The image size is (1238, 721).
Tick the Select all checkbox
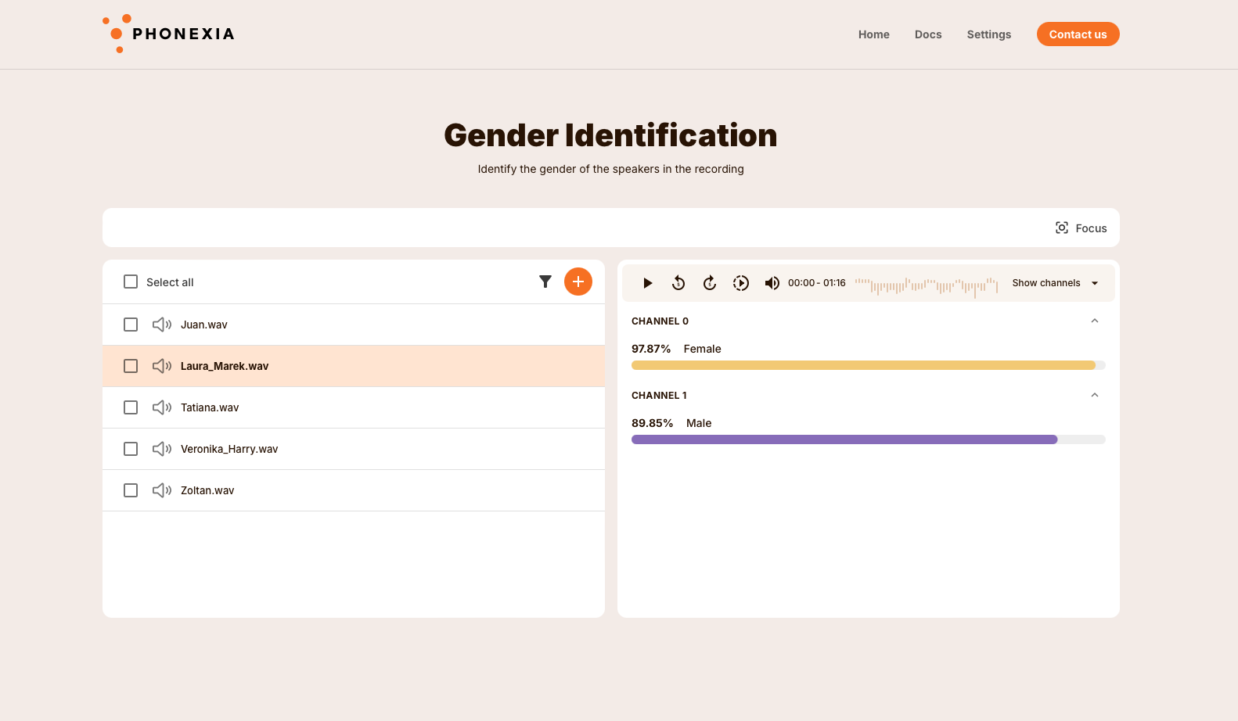[x=131, y=282]
